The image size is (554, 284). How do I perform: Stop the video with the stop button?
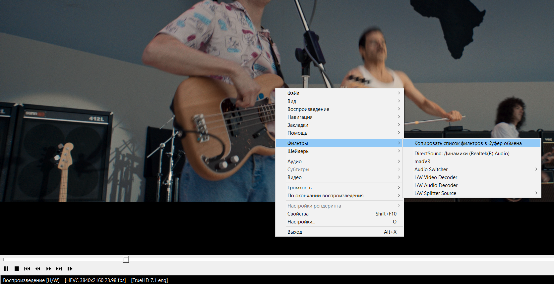pos(17,269)
